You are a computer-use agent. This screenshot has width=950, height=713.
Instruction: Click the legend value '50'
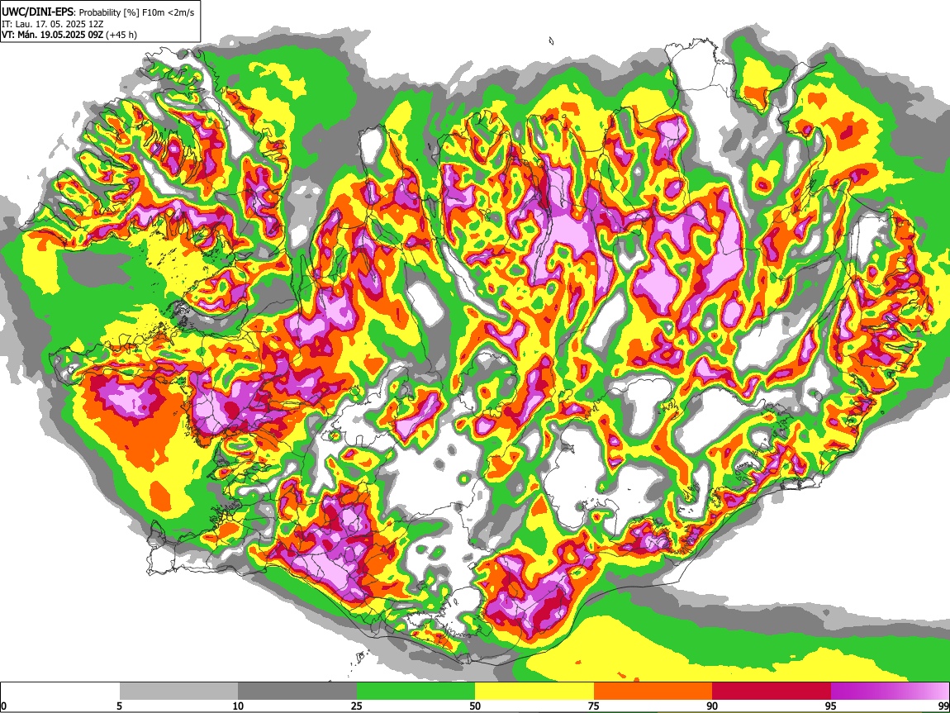pyautogui.click(x=475, y=706)
